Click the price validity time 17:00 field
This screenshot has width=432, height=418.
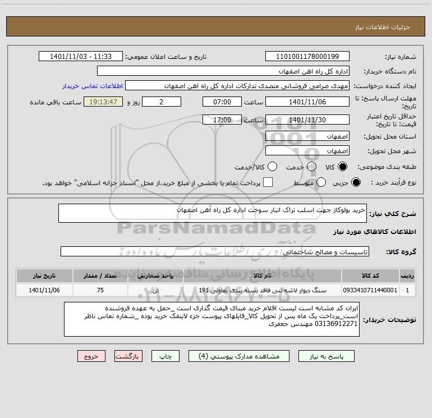point(222,120)
